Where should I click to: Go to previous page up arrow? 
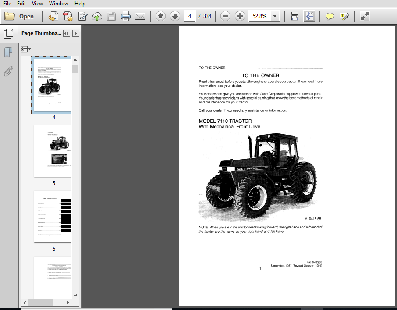(160, 16)
